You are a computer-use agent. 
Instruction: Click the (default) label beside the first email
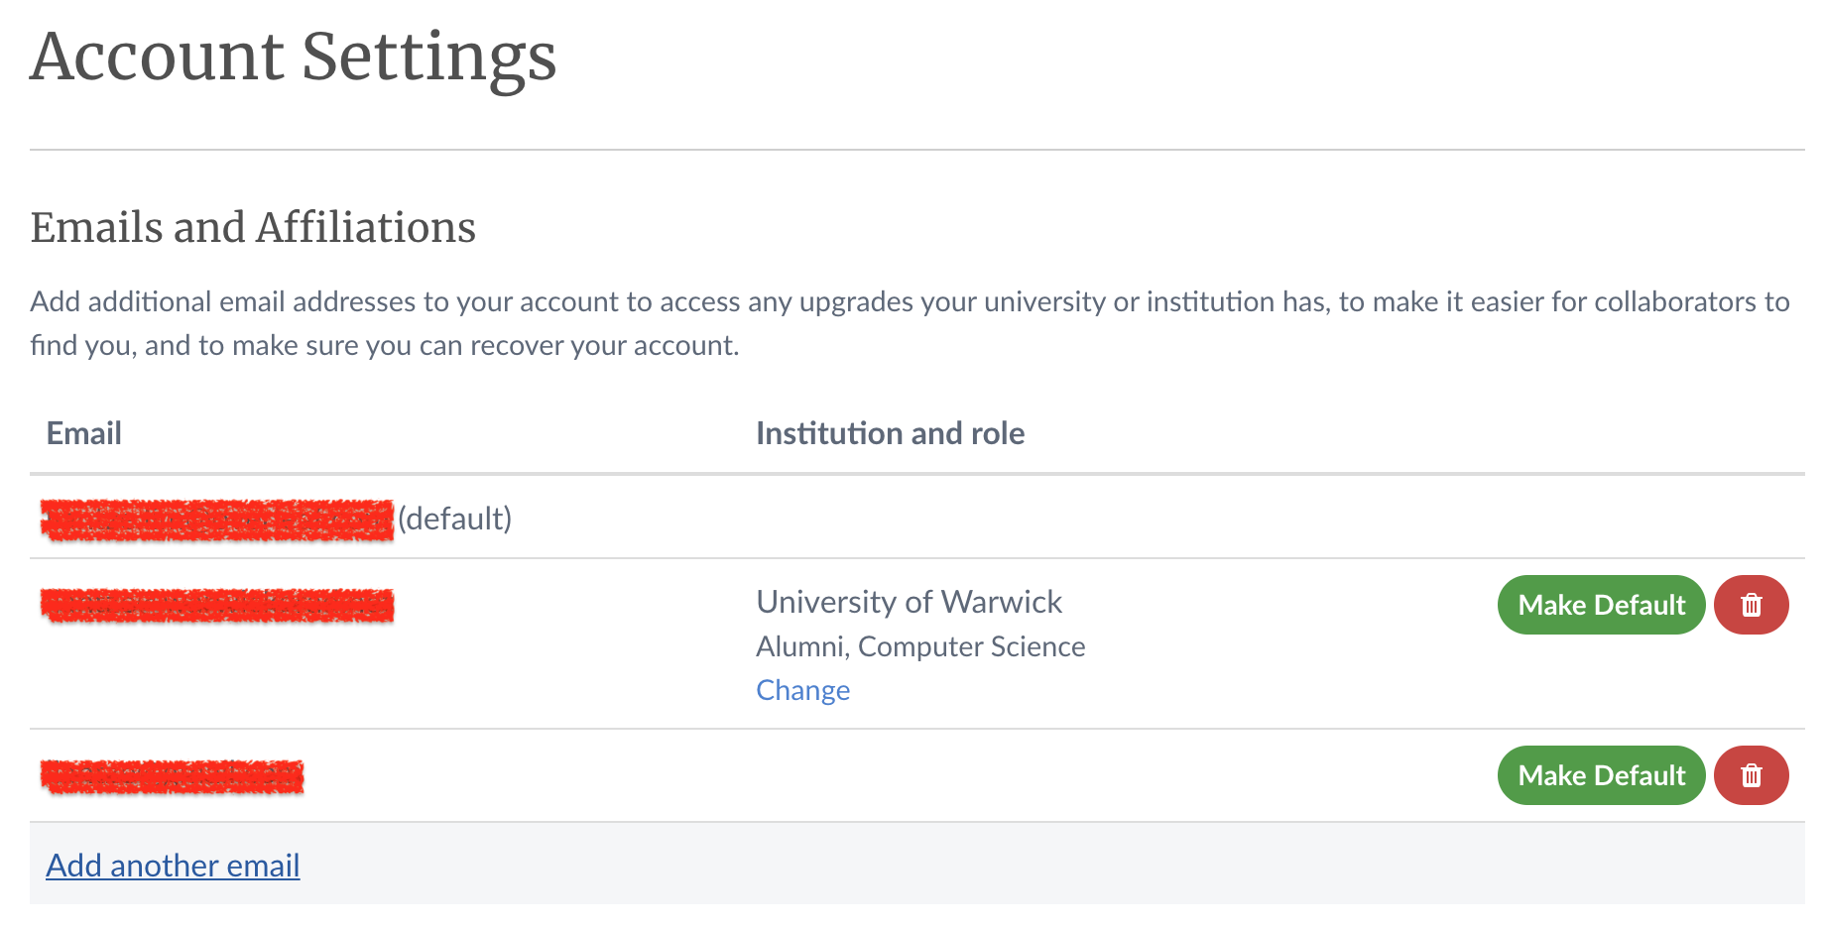tap(454, 519)
